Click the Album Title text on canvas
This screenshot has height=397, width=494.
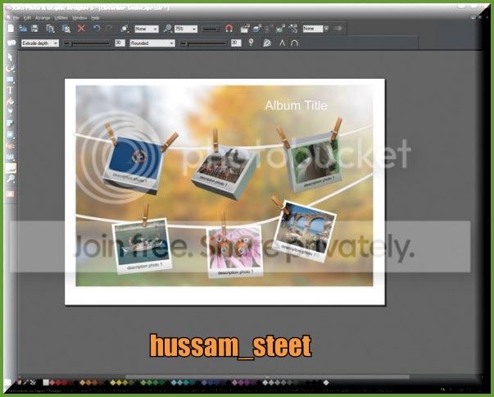[296, 105]
